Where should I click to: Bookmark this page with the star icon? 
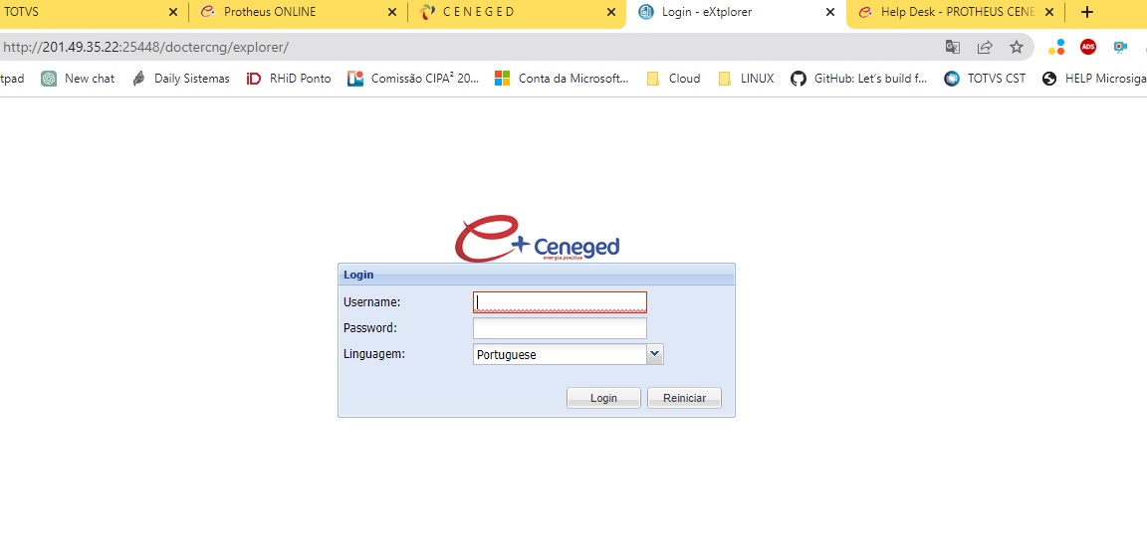(x=1016, y=47)
